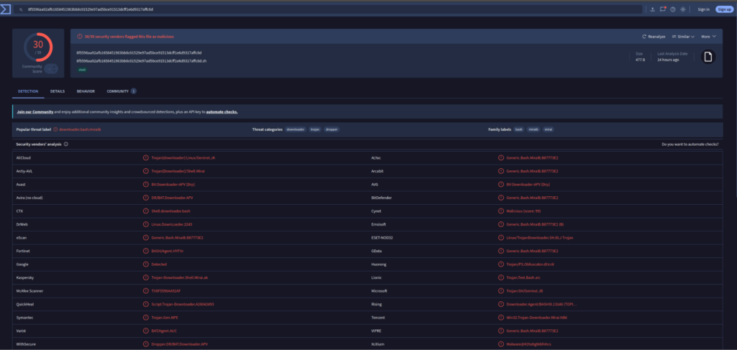Select Kaspersky result Trojan-Downloader.Shell.Mirai.ak

coord(179,277)
